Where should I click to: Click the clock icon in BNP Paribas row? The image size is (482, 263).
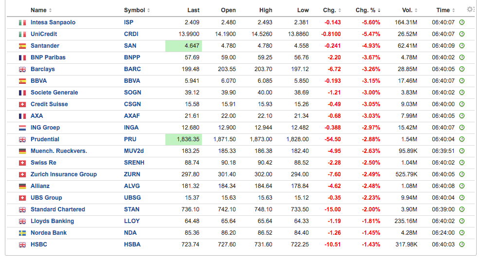coord(462,57)
